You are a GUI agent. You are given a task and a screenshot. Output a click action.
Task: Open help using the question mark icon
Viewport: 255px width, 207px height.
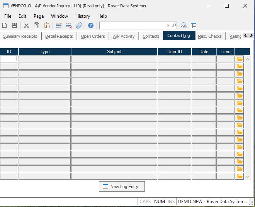[91, 25]
